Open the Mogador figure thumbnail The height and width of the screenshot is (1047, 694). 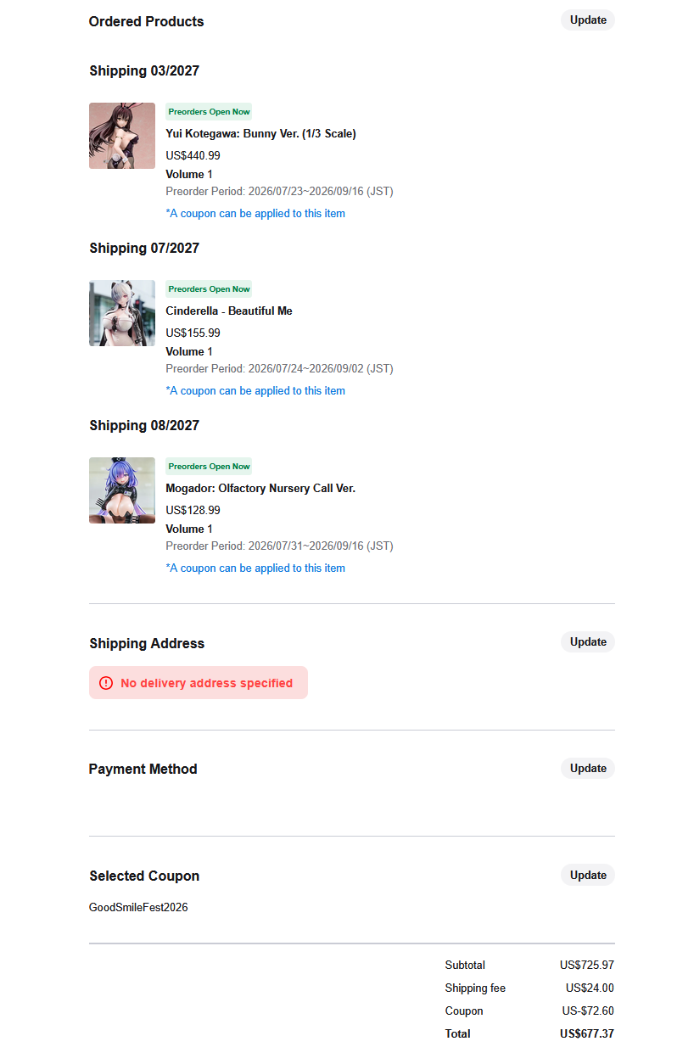click(x=122, y=490)
